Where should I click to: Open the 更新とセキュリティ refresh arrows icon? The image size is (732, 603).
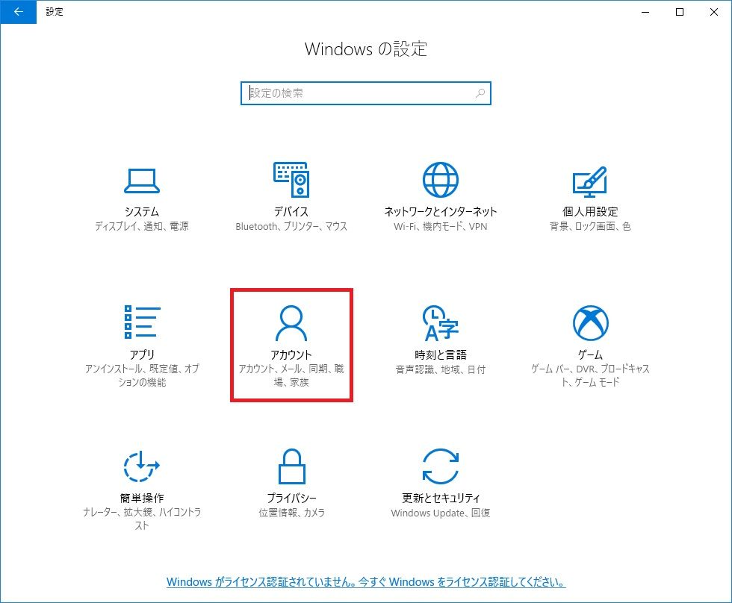(x=440, y=466)
